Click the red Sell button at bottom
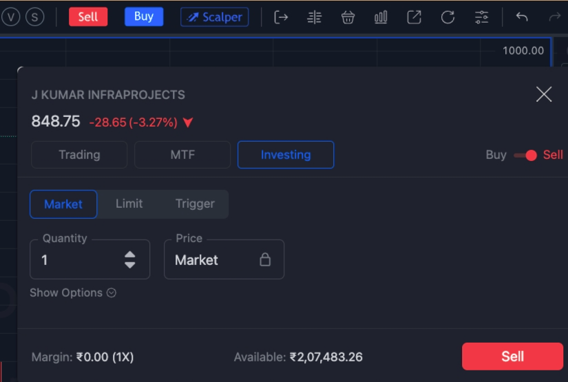The image size is (568, 382). tap(512, 357)
